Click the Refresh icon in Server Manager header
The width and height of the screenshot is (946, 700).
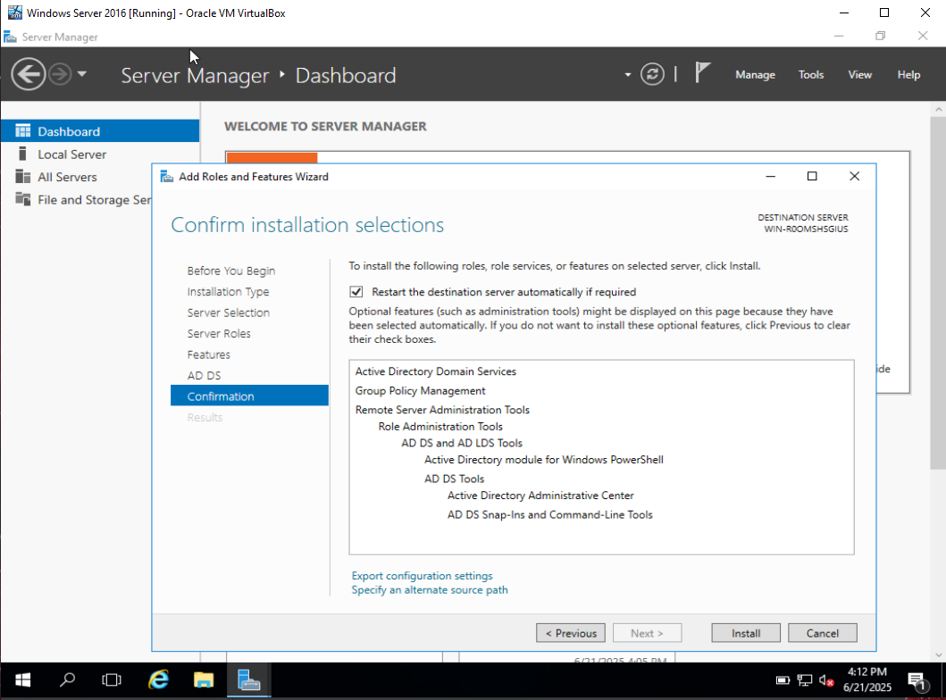pos(652,75)
